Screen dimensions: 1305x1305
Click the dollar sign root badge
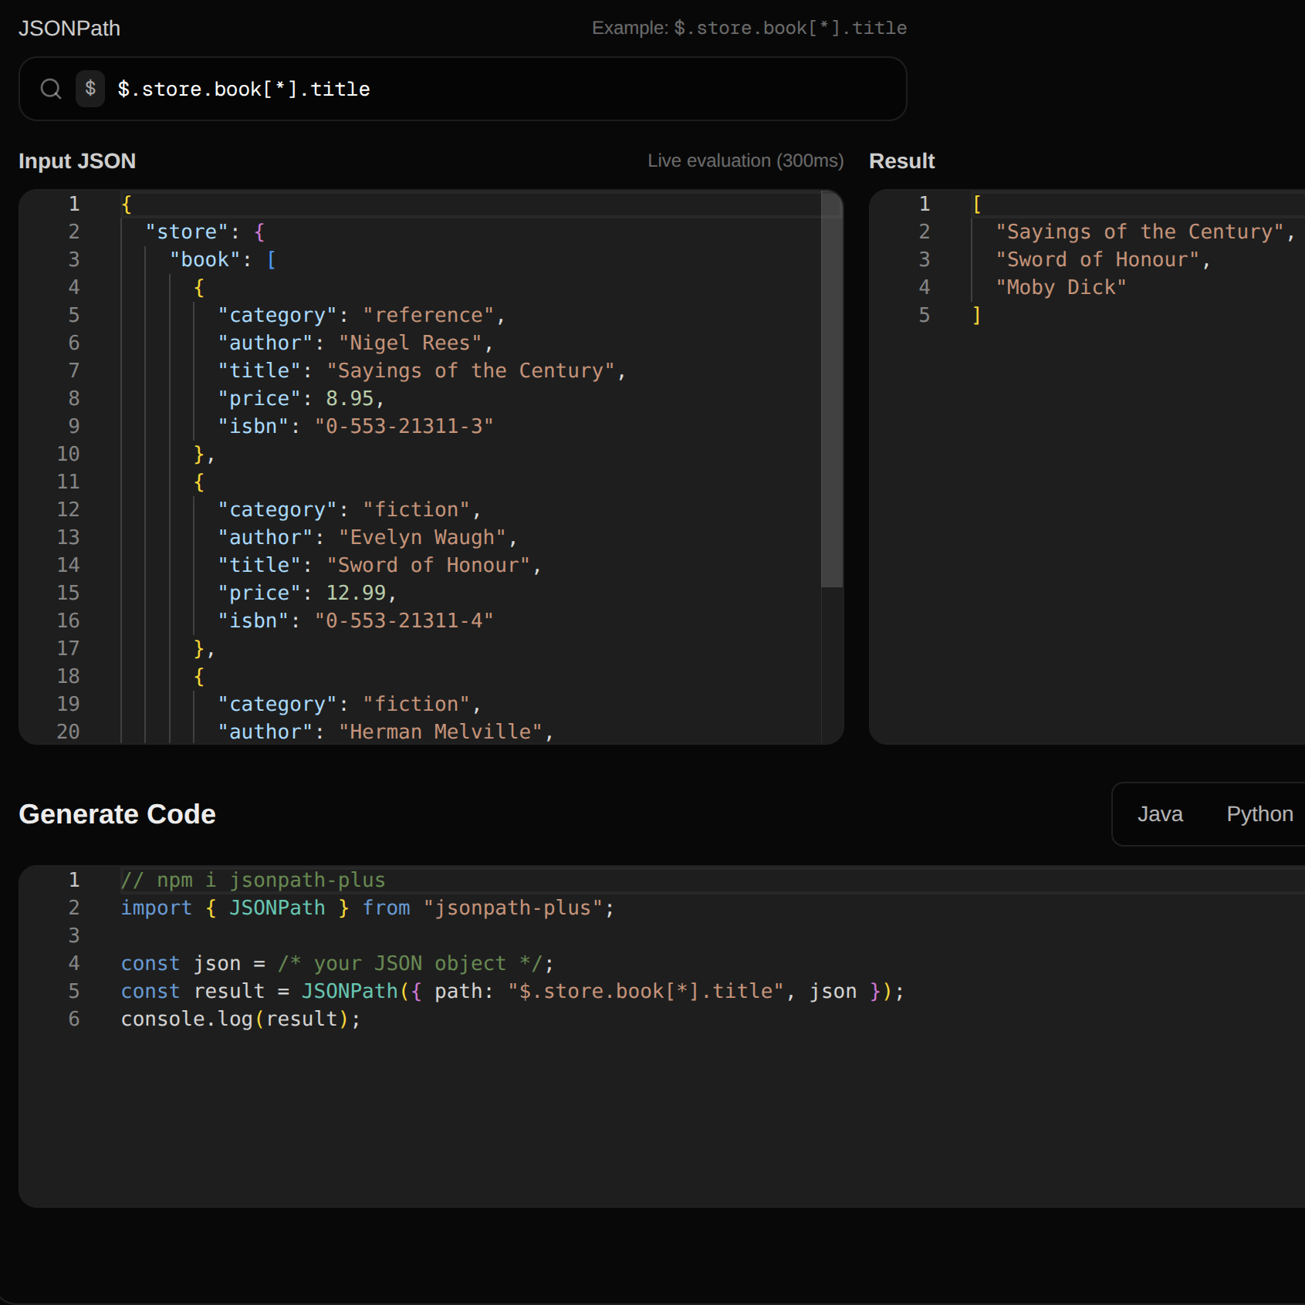coord(90,89)
